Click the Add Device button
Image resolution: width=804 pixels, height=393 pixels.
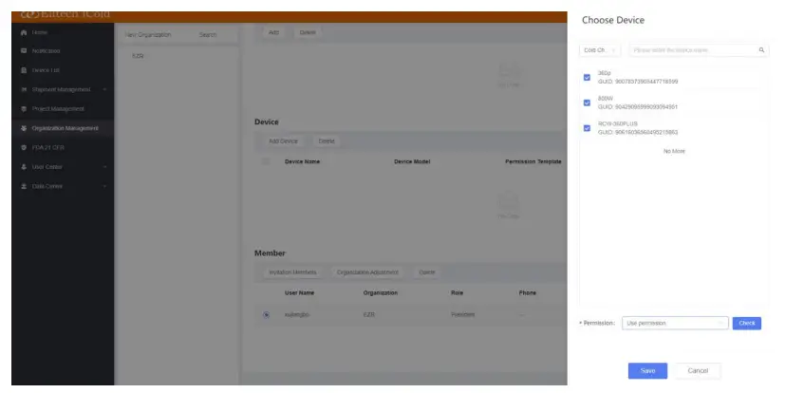coord(283,141)
